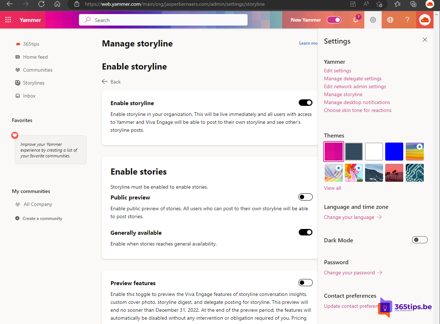Close the Settings panel

425,40
